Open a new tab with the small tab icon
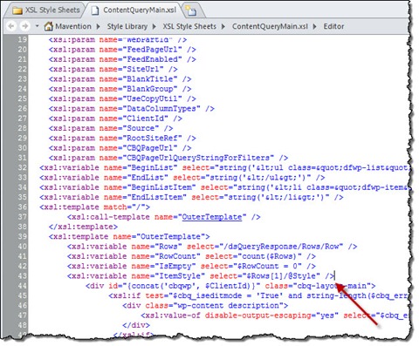The image size is (419, 346). point(191,10)
